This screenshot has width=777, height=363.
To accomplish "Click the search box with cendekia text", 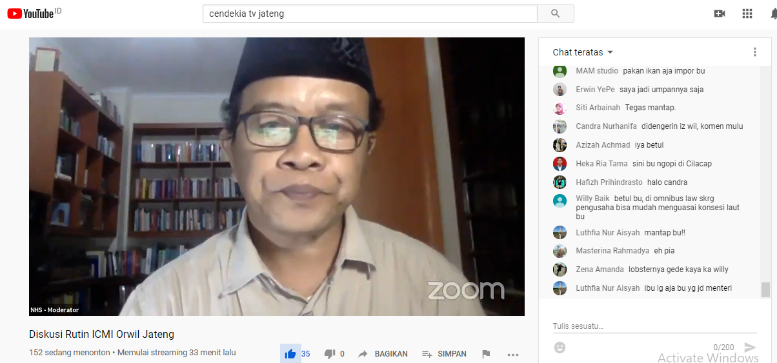I will 370,14.
